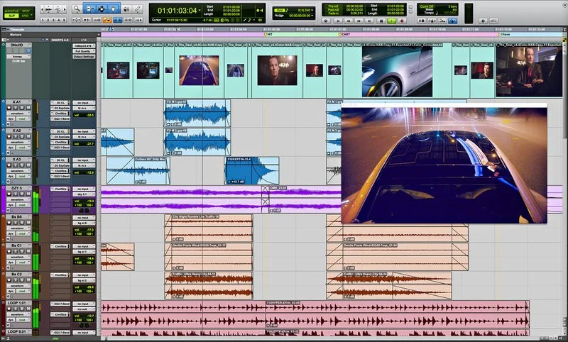Select the Trim tool
The height and width of the screenshot is (342, 568).
coord(89,9)
